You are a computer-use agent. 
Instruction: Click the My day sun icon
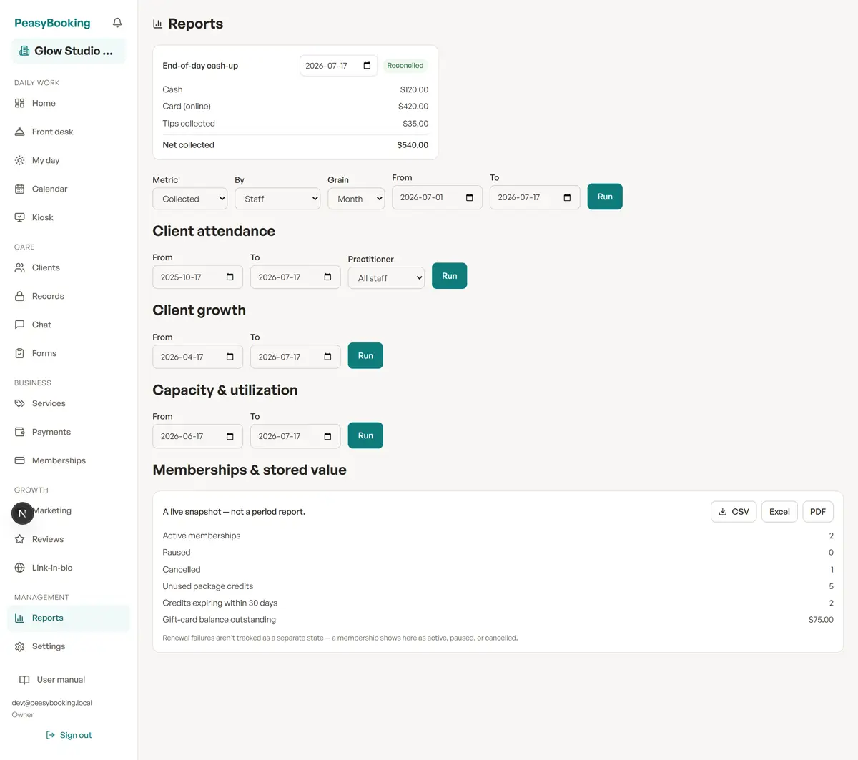coord(19,160)
